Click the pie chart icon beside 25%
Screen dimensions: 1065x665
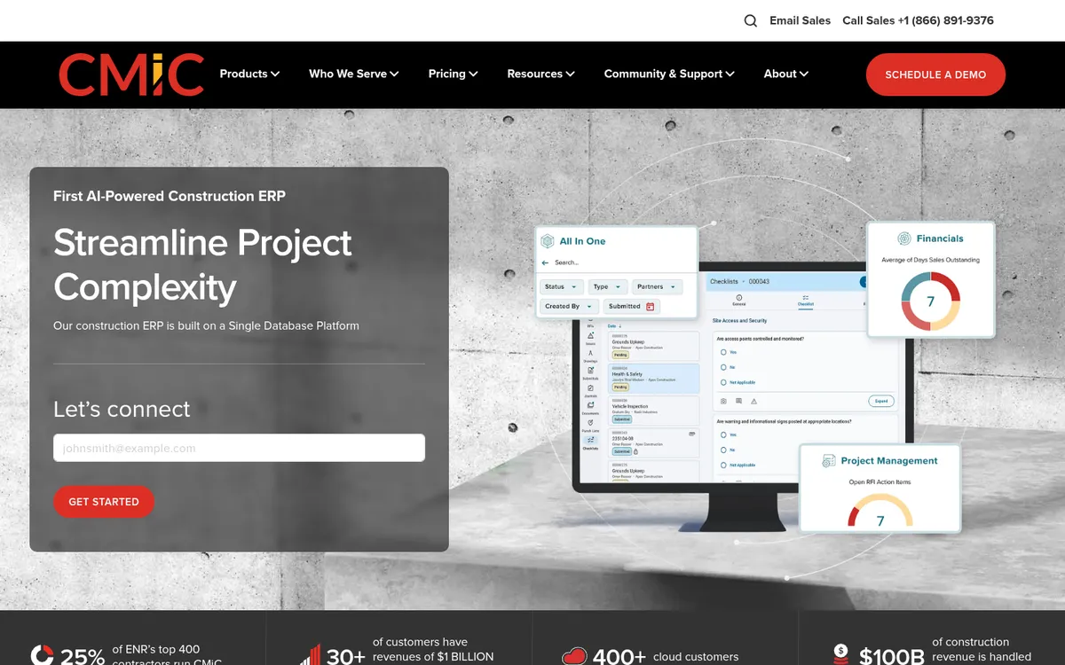click(x=43, y=656)
